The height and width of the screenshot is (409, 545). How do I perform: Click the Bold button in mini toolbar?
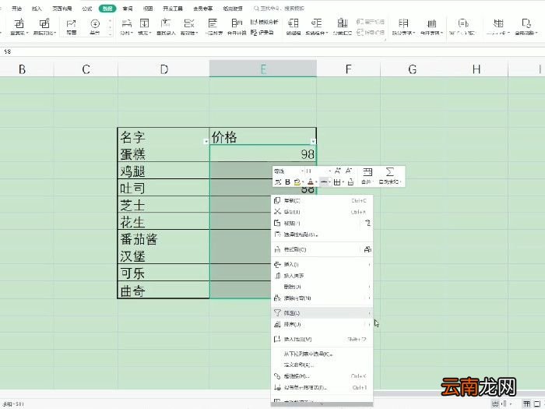(287, 182)
